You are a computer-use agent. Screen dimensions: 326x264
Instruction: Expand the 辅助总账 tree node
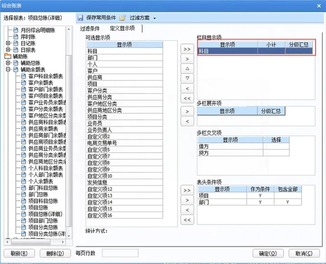pos(8,63)
